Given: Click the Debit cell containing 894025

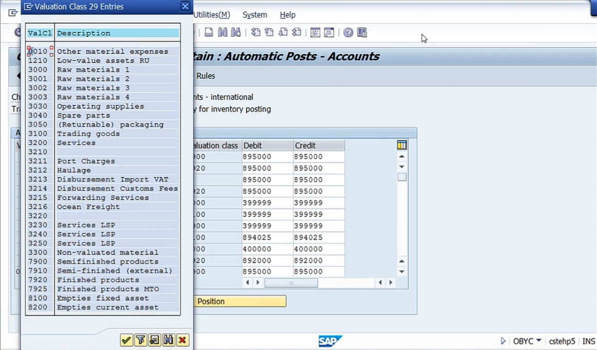Looking at the screenshot, I should (267, 237).
